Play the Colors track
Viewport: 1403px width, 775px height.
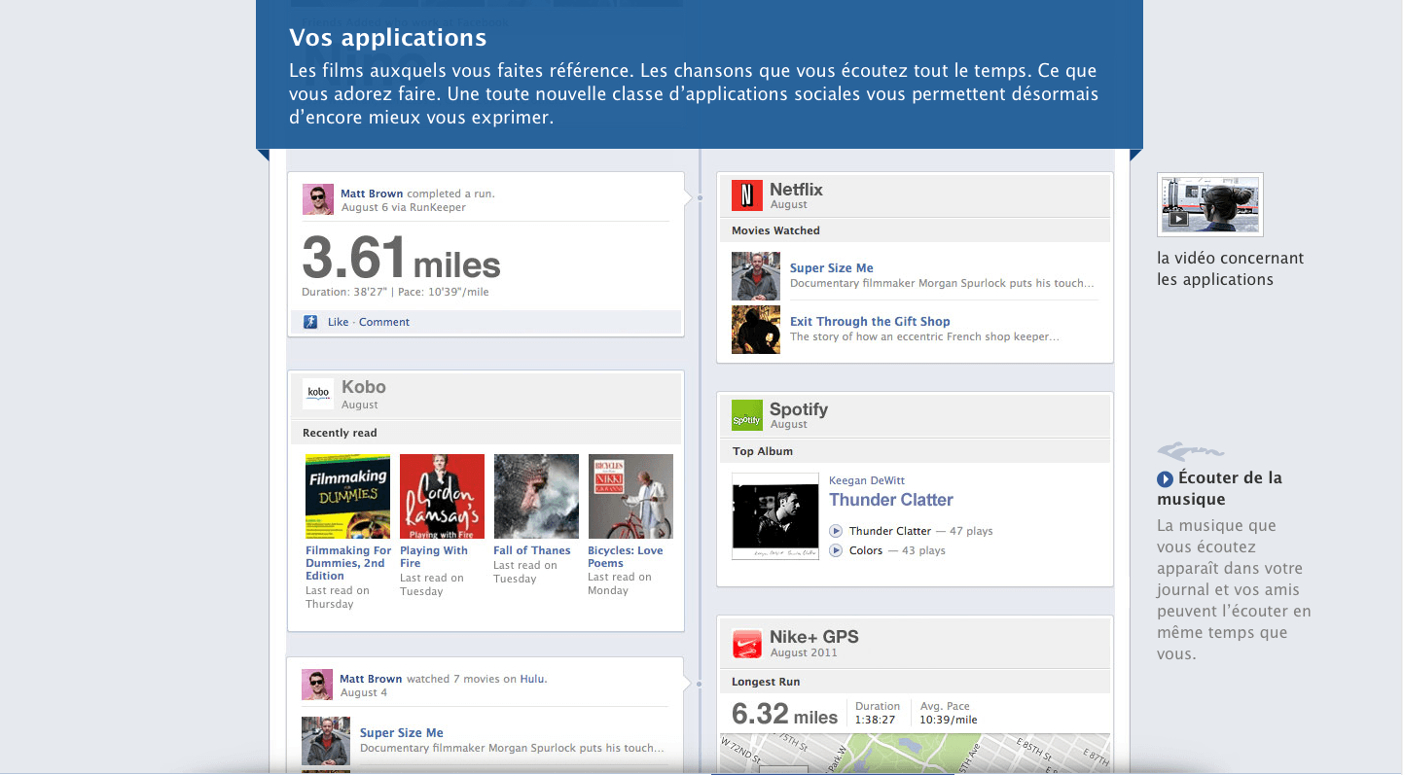pos(836,550)
